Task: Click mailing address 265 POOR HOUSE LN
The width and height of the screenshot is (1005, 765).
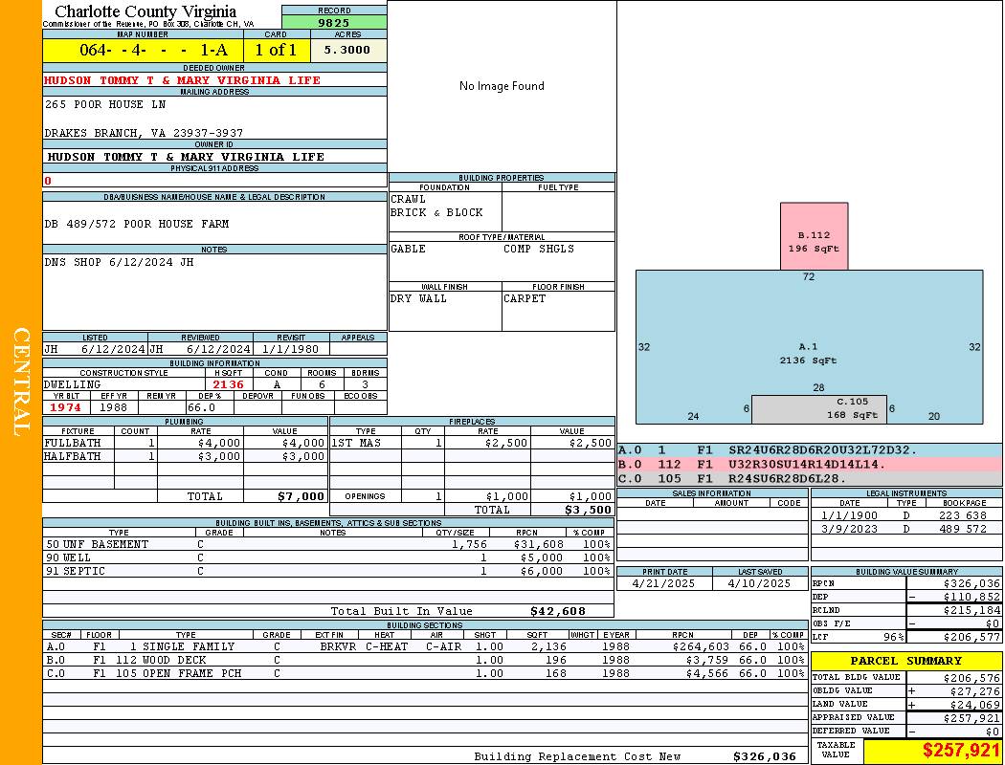Action: [105, 103]
